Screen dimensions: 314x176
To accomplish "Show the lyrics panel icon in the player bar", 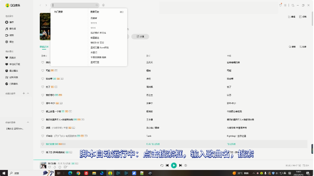I will pyautogui.click(x=300, y=165).
